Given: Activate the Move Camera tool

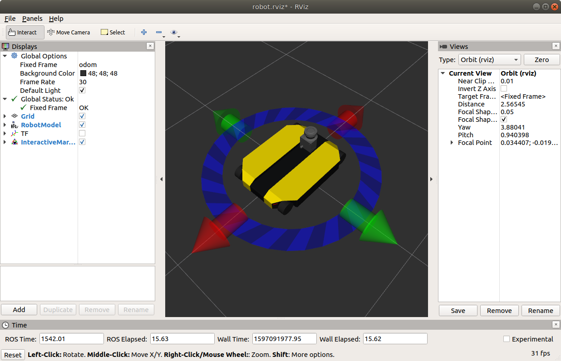Looking at the screenshot, I should (69, 32).
